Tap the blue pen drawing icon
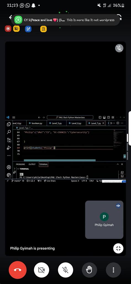This screenshot has width=131, height=284. (x=28, y=29)
